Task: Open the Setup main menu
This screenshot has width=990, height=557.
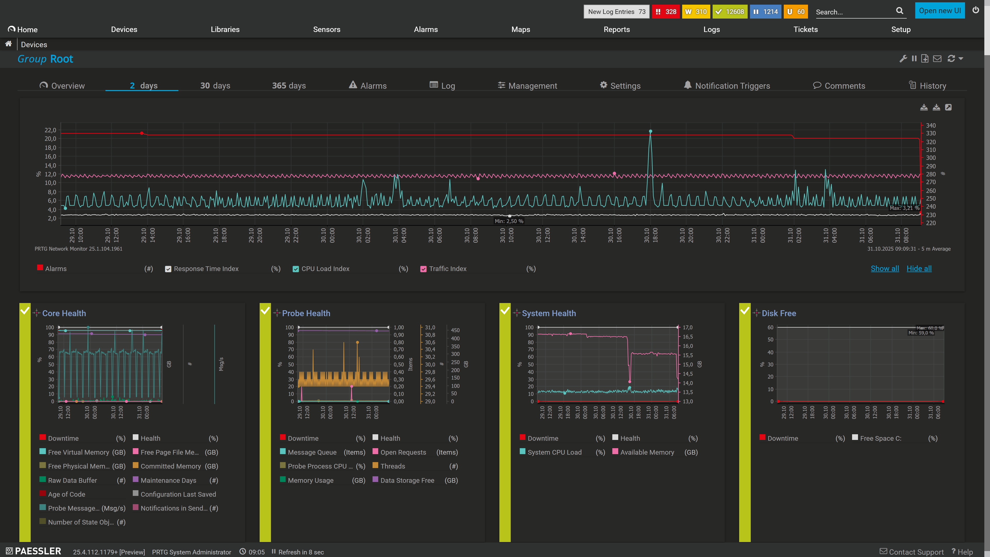Action: click(x=901, y=29)
